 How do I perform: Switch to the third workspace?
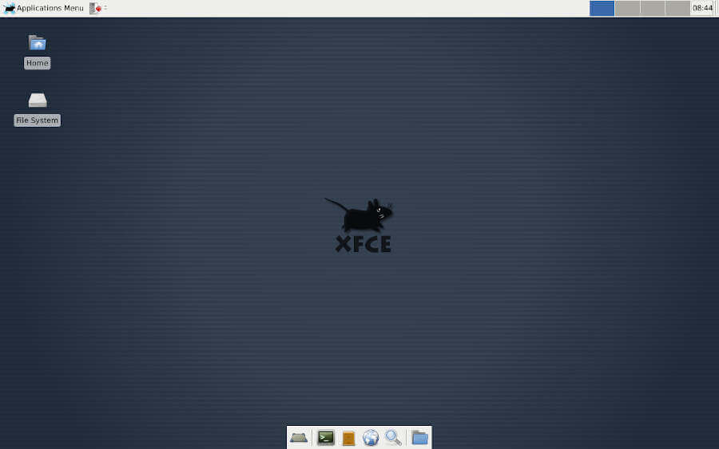[653, 8]
